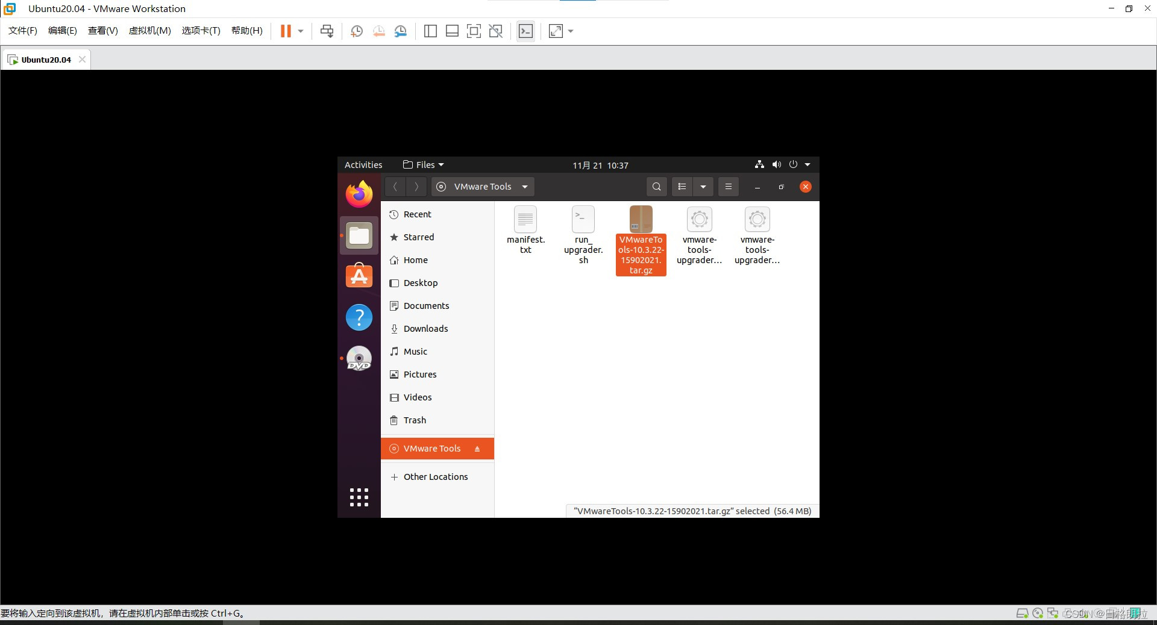Expand the Ubuntu system menu arrow

(x=807, y=165)
